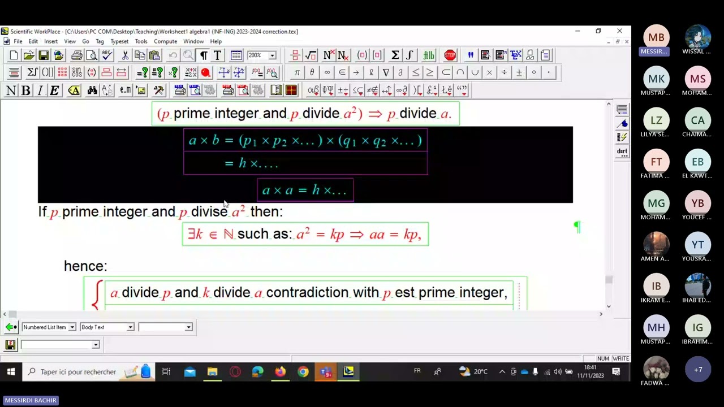This screenshot has height=407, width=724.
Task: Insert the partial derivative symbol
Action: click(400, 72)
